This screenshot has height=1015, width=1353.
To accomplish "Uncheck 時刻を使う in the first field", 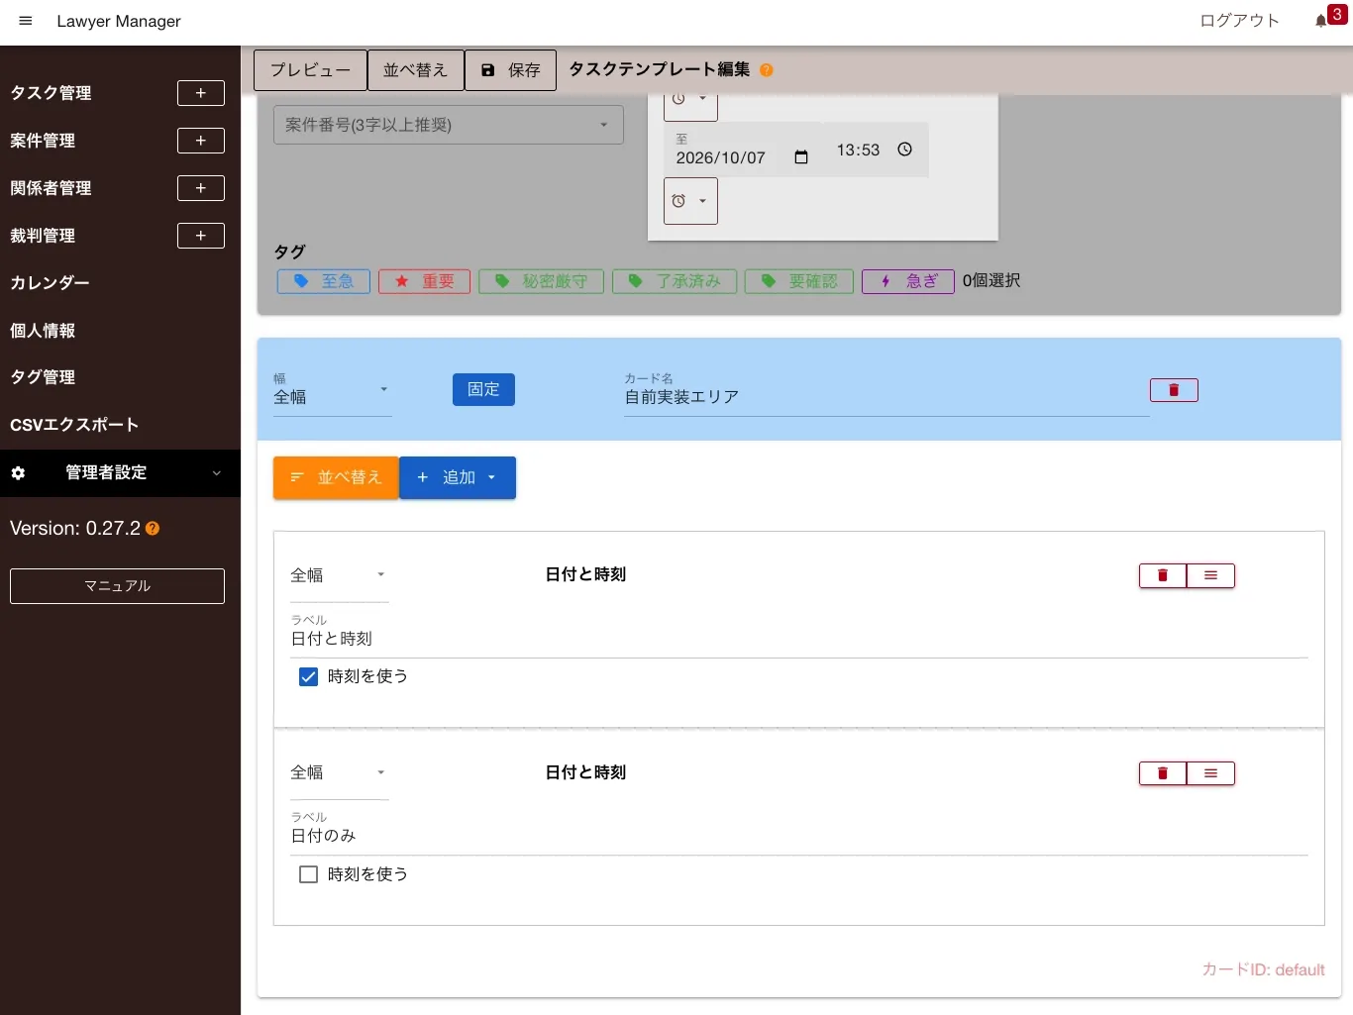I will click(308, 676).
